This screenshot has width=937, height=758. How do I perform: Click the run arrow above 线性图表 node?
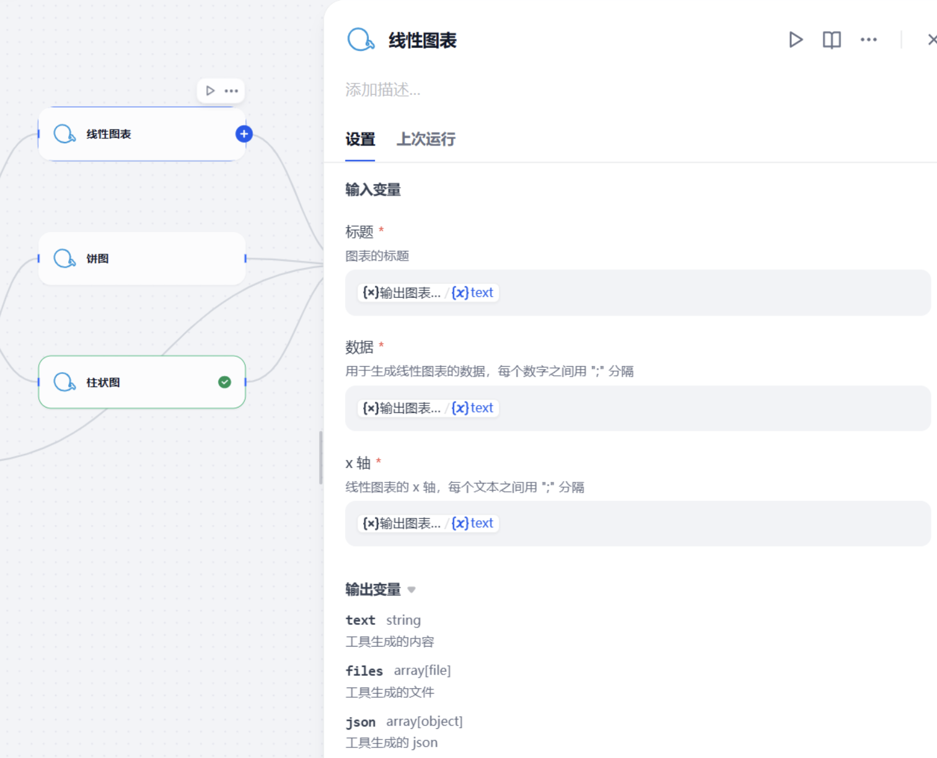[x=210, y=91]
